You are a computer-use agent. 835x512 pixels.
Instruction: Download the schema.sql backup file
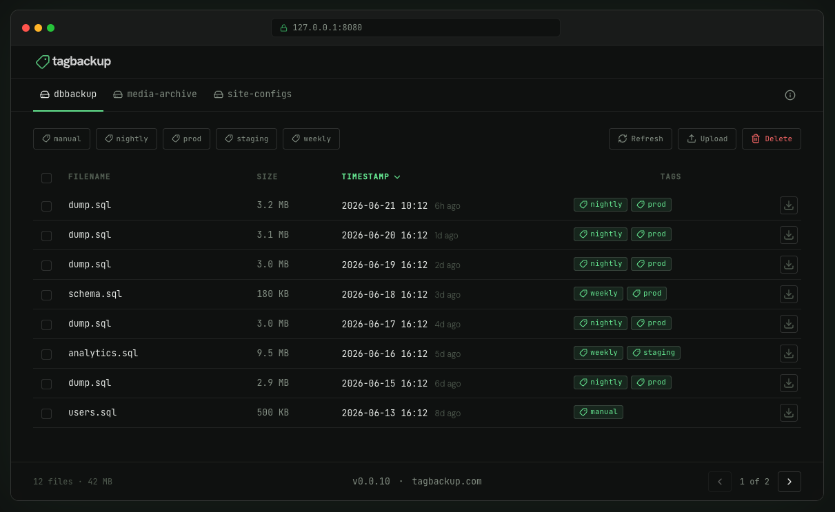tap(789, 294)
